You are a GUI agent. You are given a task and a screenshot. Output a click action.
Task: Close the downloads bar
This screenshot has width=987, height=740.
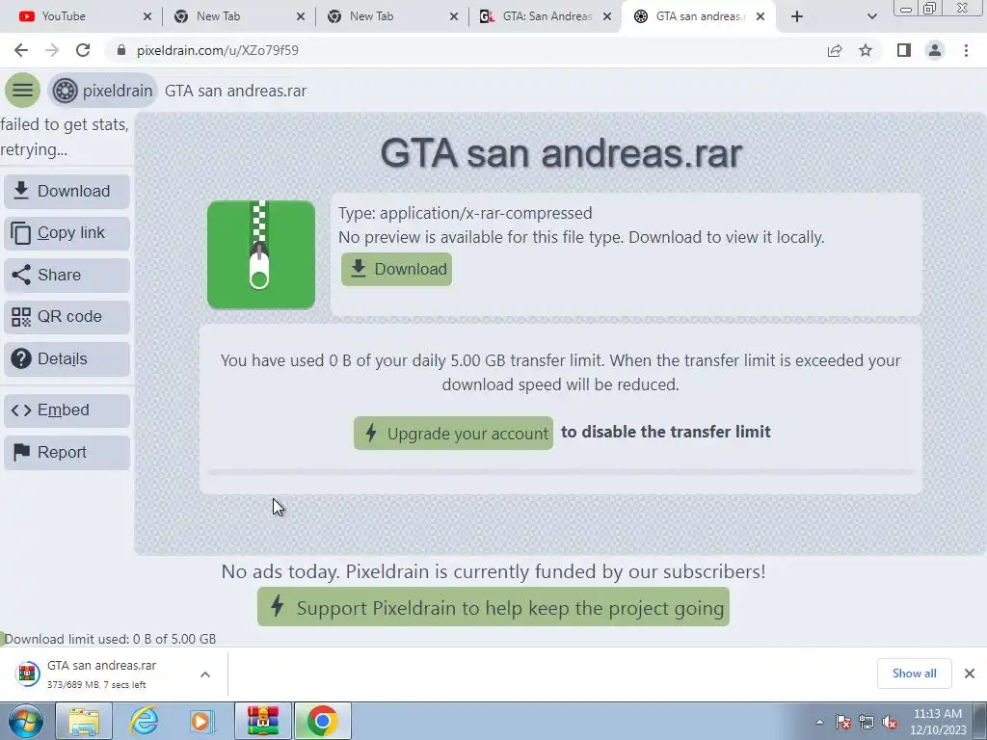[x=970, y=674]
